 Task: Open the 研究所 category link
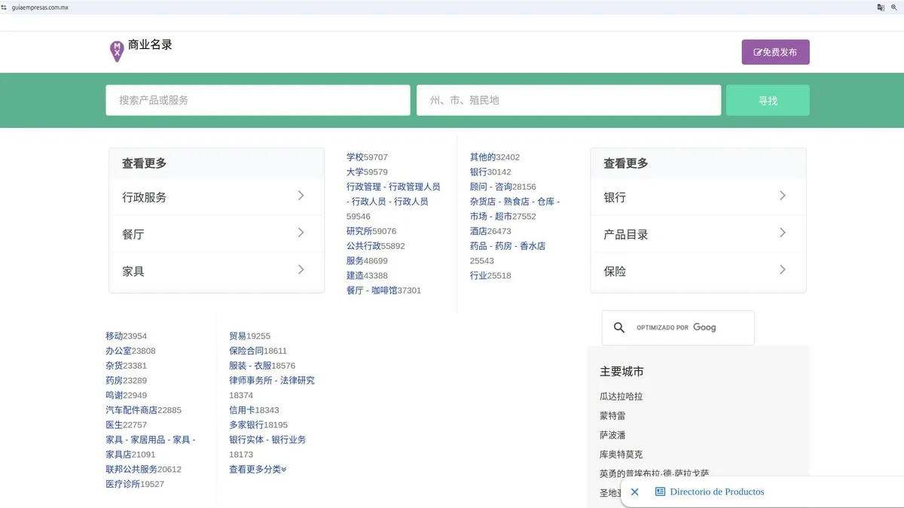pyautogui.click(x=359, y=231)
